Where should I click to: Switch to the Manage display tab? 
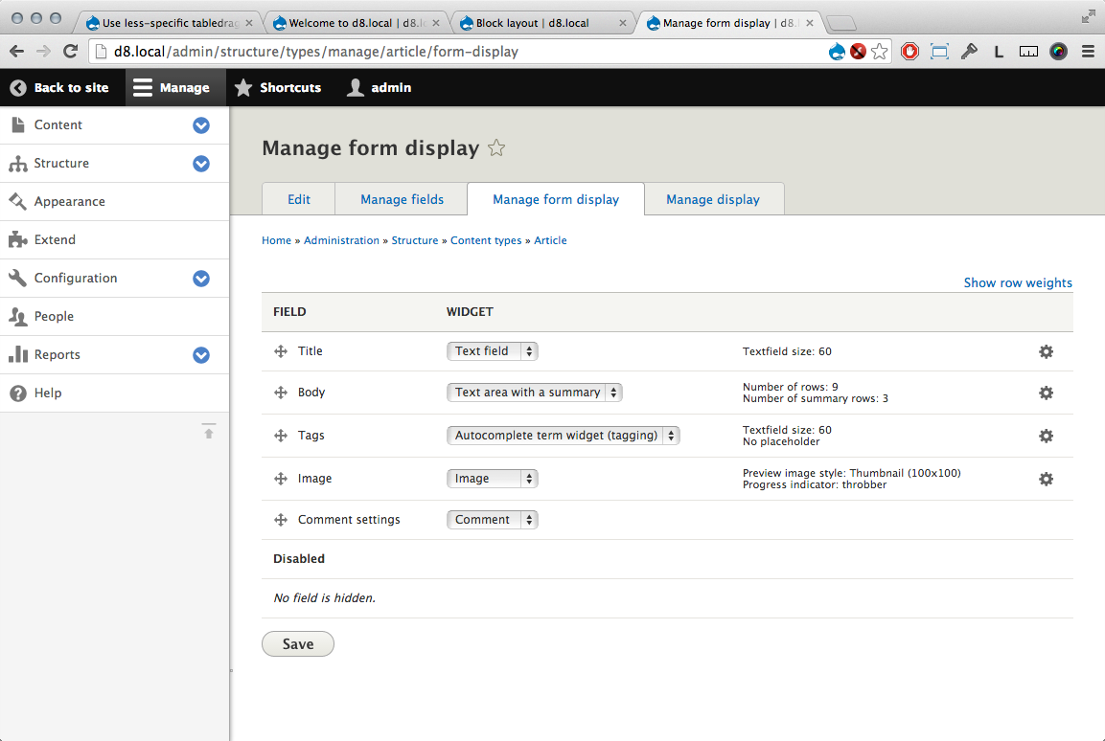(x=713, y=199)
